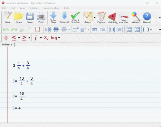161x127 pixels.
Task: Open the Help menu
Action: point(67,8)
